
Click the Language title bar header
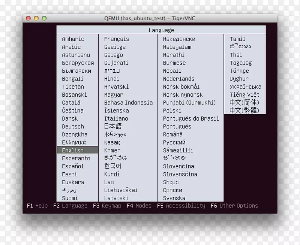[161, 30]
